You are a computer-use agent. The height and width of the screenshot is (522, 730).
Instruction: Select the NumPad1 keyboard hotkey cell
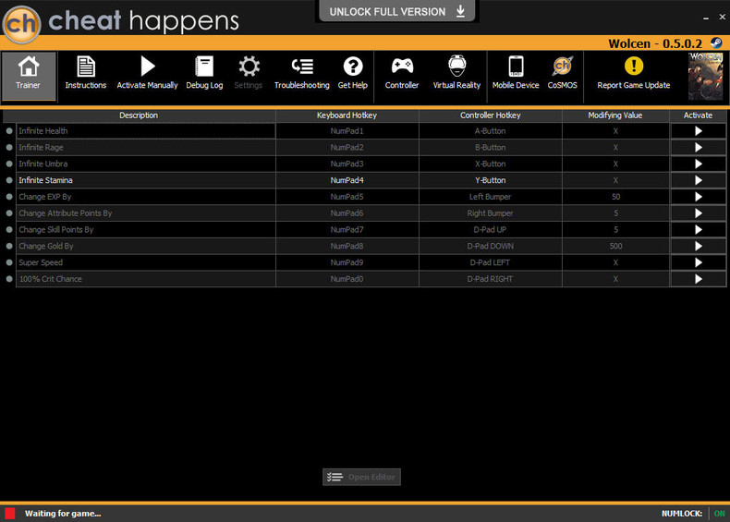click(347, 131)
